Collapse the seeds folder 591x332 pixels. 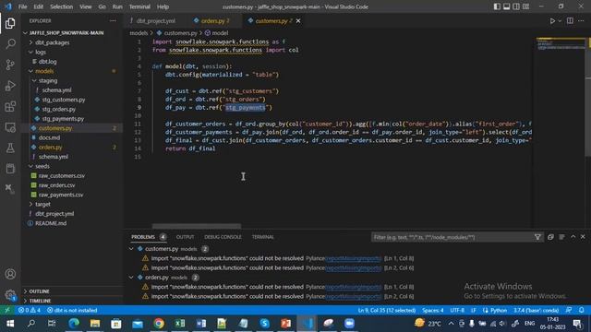point(42,166)
